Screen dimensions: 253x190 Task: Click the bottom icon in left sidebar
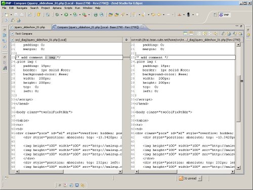pyautogui.click(x=5, y=68)
